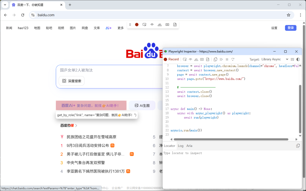This screenshot has height=191, width=306.
Task: Click the code editor vertical scrollbar thumb
Action: [x=300, y=109]
